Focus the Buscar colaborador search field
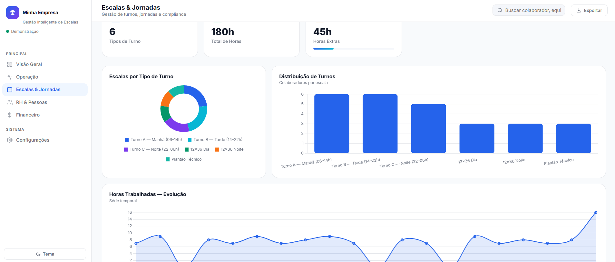The height and width of the screenshot is (262, 615). point(529,10)
